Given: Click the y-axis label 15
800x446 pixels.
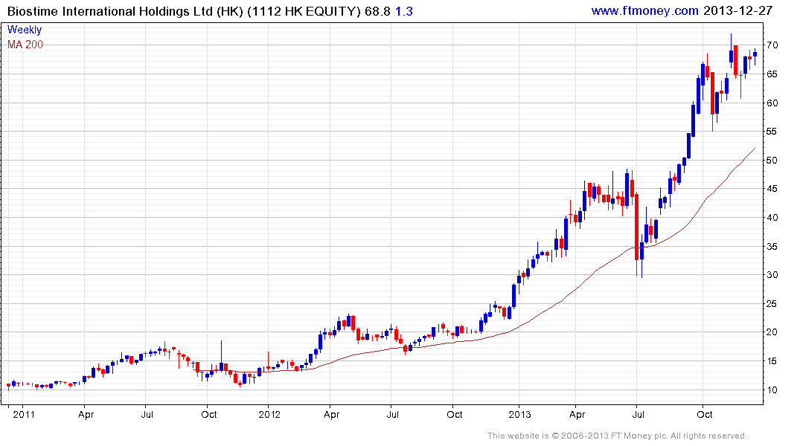Looking at the screenshot, I should (772, 361).
